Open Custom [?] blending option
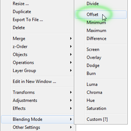 pos(101,119)
